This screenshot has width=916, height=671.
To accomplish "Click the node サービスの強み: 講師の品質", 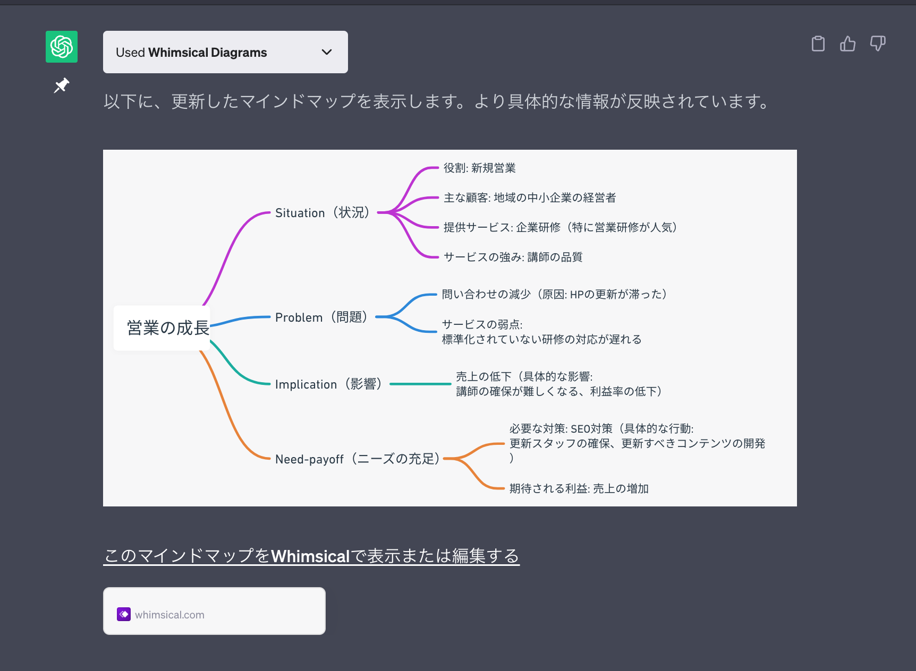I will (x=513, y=257).
